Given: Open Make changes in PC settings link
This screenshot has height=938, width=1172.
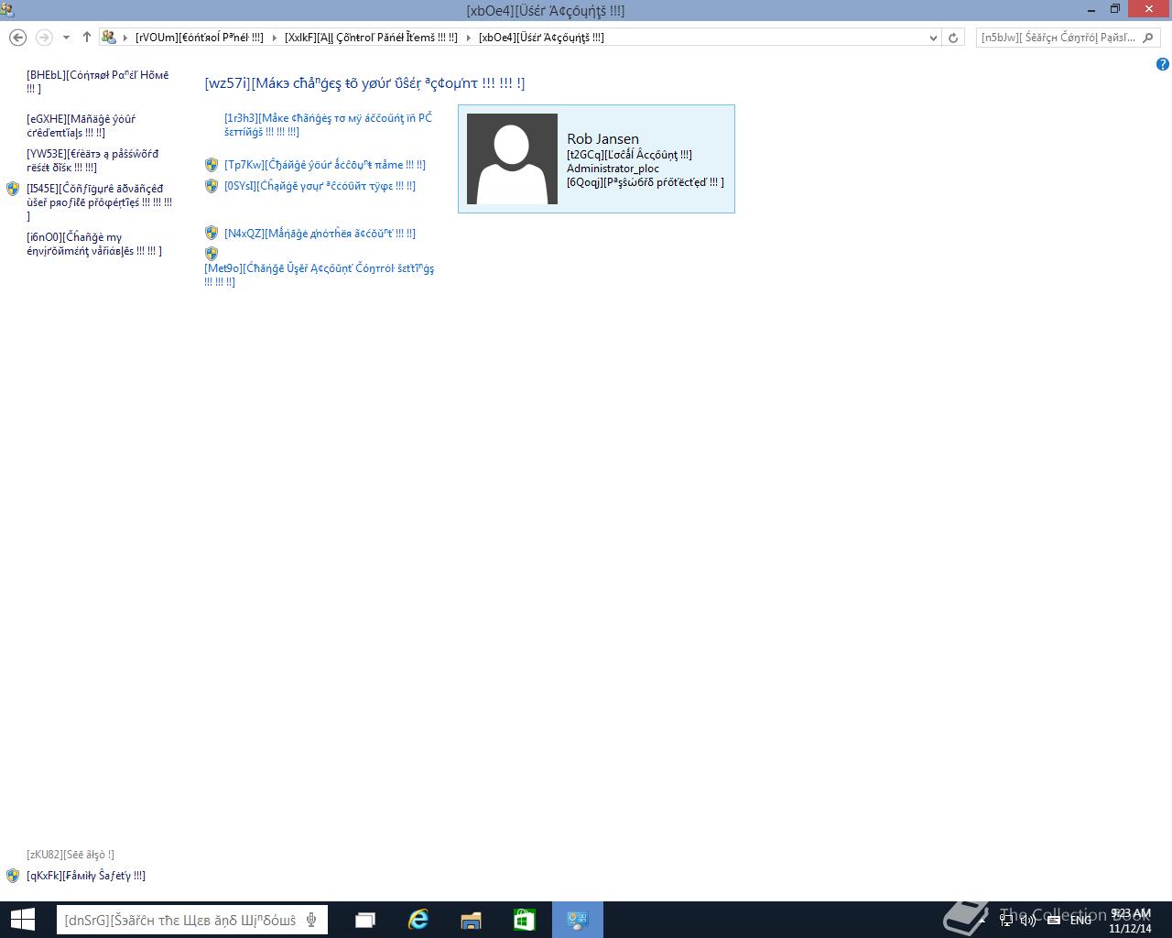Looking at the screenshot, I should click(x=328, y=125).
